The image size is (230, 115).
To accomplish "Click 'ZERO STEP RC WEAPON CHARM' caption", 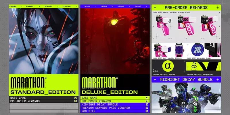I will point(199,58).
